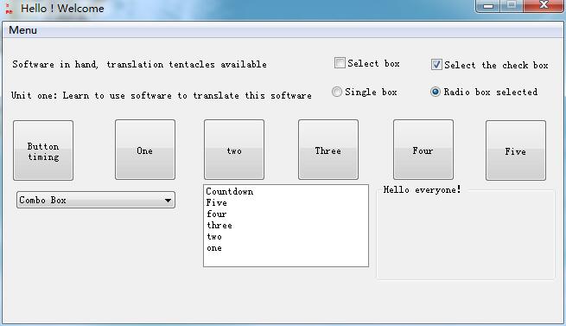This screenshot has height=326, width=566.
Task: Open the Menu in the menu bar
Action: (x=22, y=30)
